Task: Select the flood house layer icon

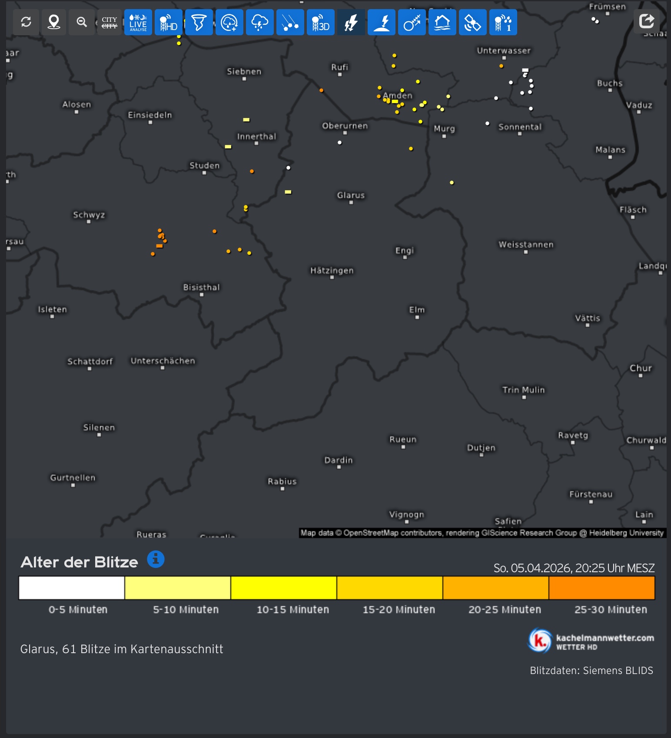Action: click(442, 22)
